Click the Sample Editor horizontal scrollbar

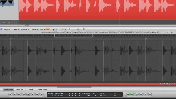point(74,87)
